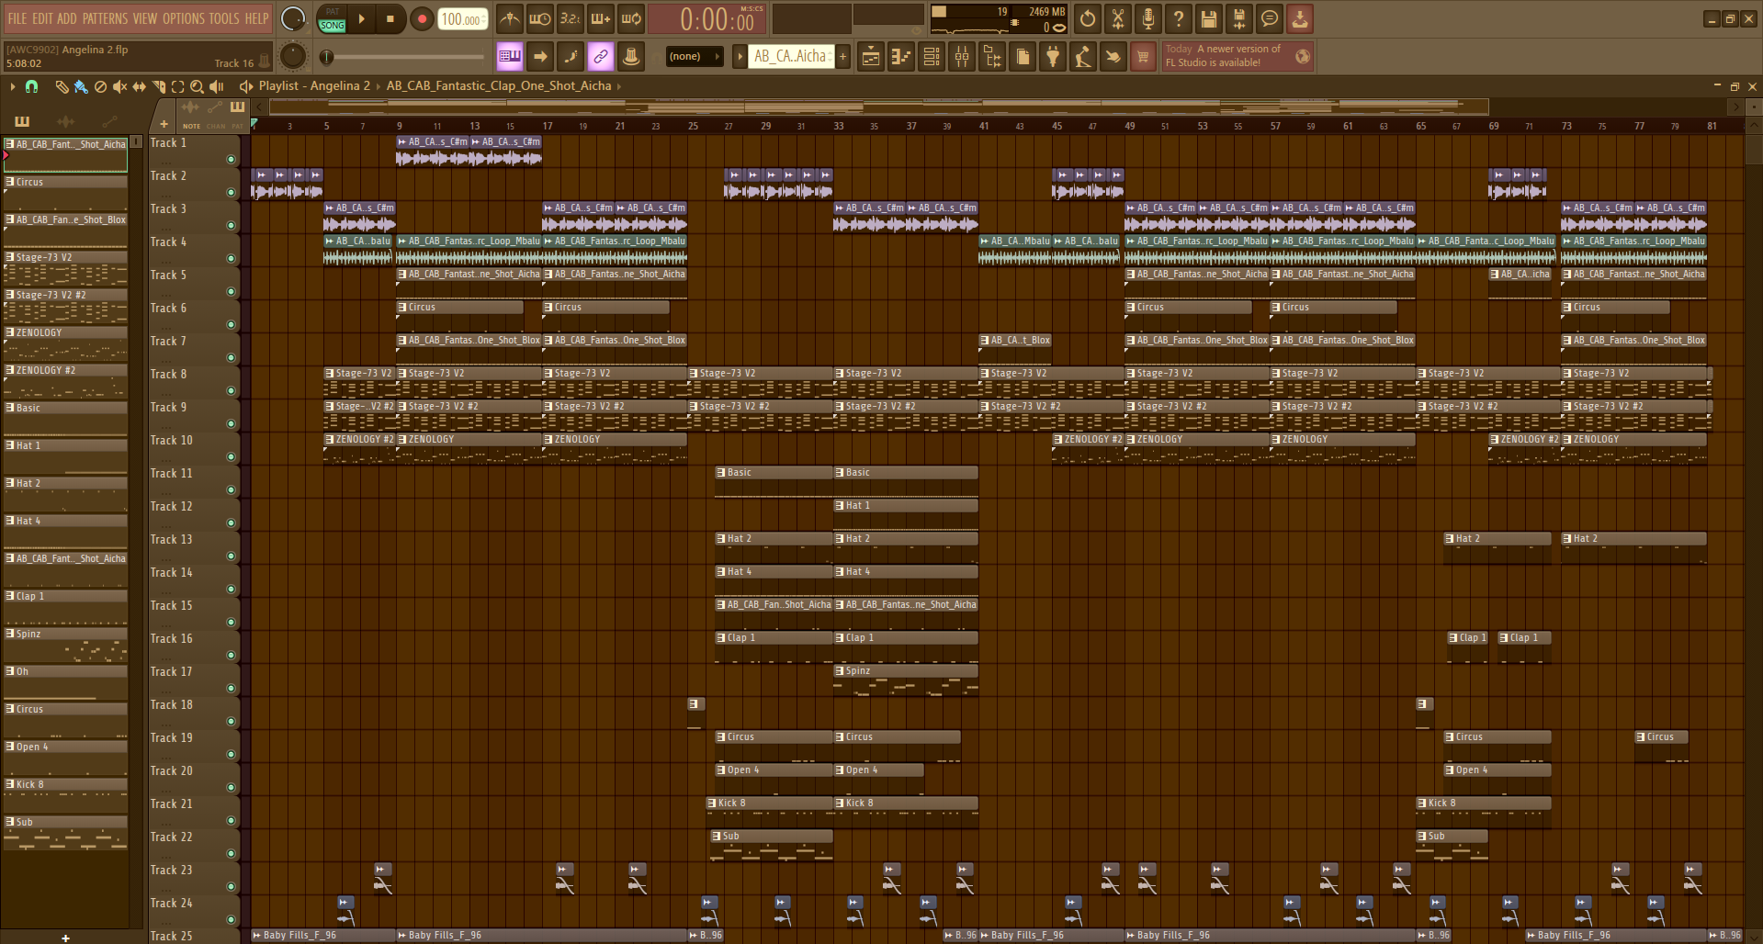Open the channel rack icon
The width and height of the screenshot is (1763, 944).
pos(932,57)
